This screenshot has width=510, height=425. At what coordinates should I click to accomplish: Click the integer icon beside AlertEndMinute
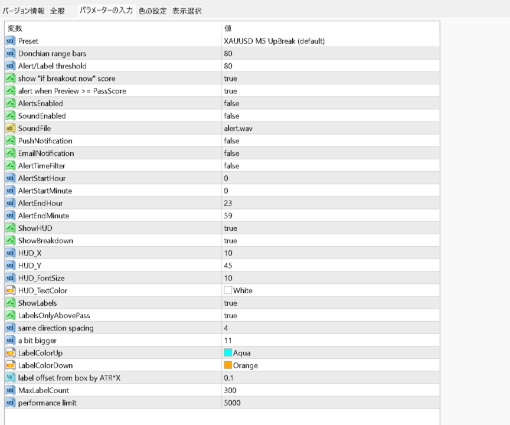click(x=10, y=215)
